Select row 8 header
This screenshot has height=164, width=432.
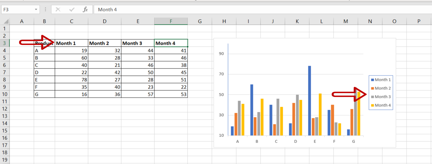click(x=4, y=79)
